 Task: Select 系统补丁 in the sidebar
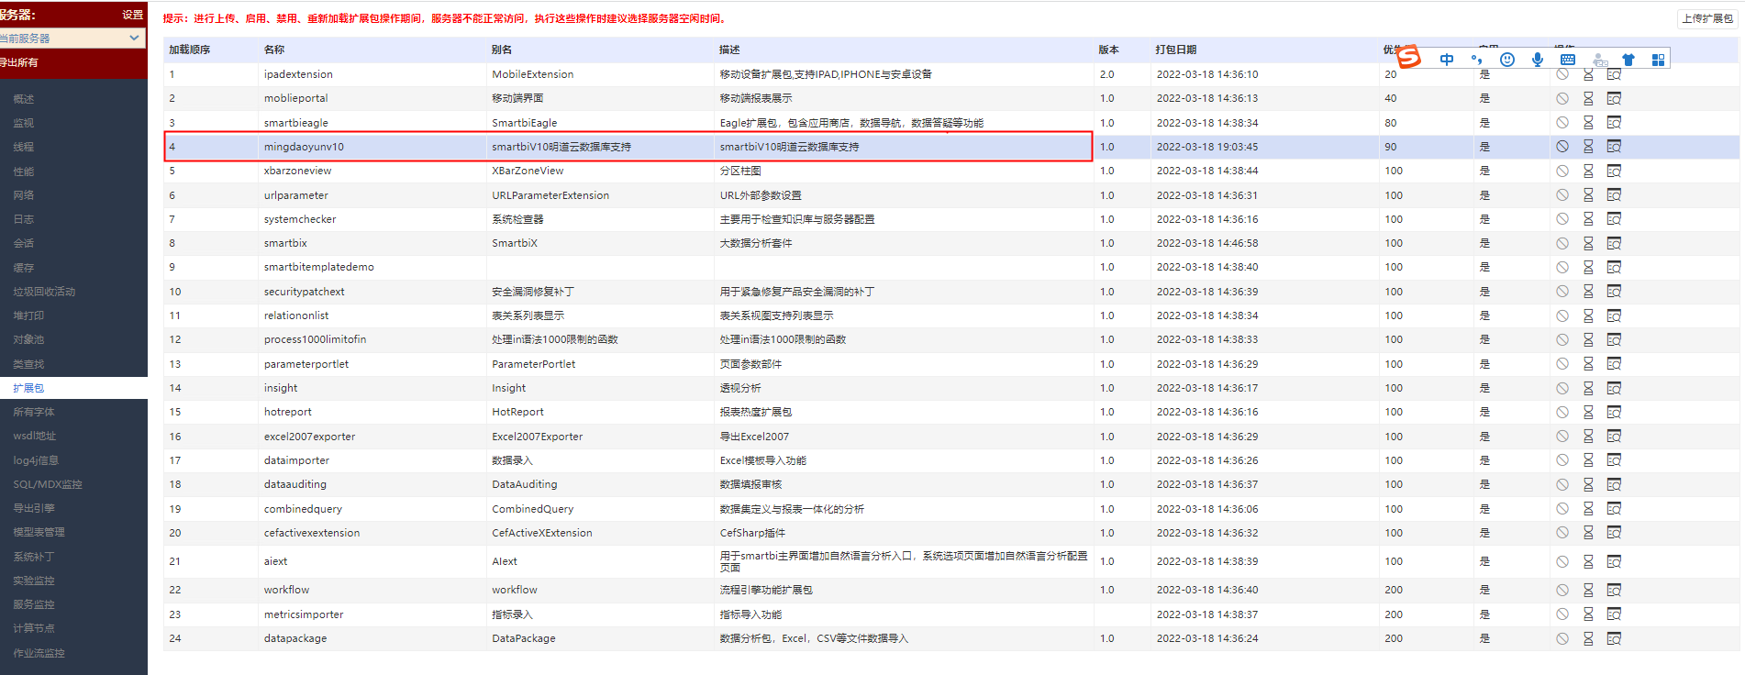tap(34, 557)
